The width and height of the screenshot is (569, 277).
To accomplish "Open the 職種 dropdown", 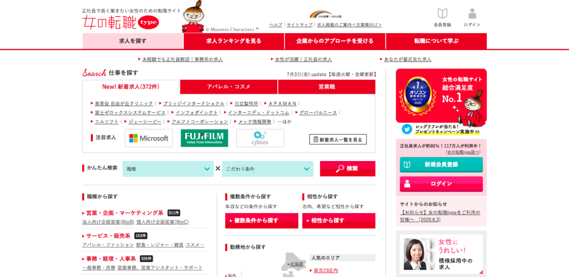I will click(168, 169).
